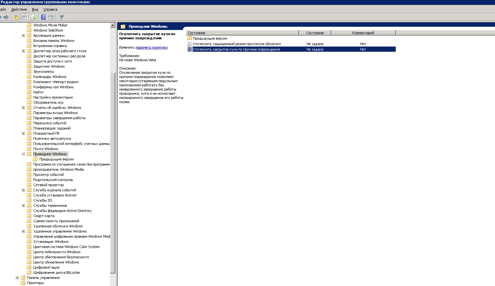Viewport: 495px width, 286px height.
Task: Click folder icon next to 'Боковая панель Windows'
Action: pos(29,41)
